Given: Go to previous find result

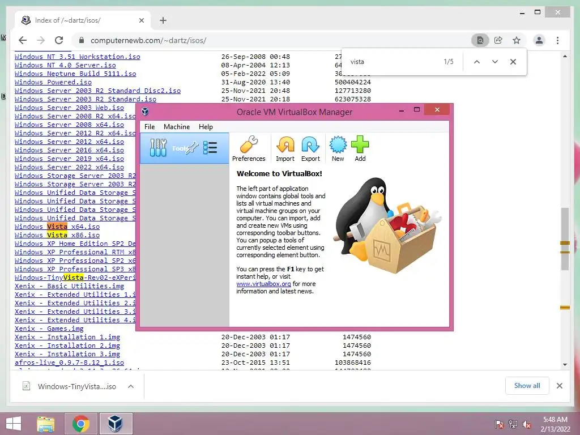Looking at the screenshot, I should tap(477, 62).
